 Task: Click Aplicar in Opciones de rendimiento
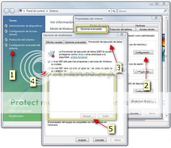click(118, 140)
